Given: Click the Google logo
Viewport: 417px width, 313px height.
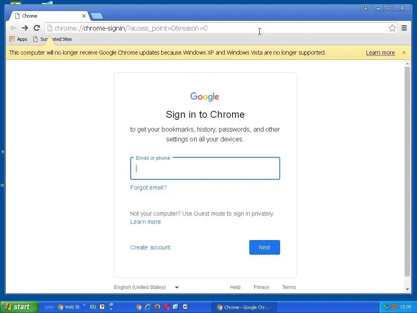Looking at the screenshot, I should click(x=204, y=97).
